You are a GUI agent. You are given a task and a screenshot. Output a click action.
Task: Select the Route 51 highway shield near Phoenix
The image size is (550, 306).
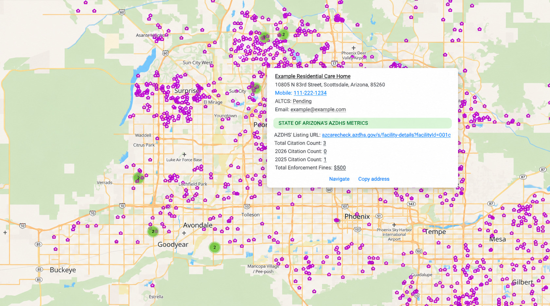379,216
